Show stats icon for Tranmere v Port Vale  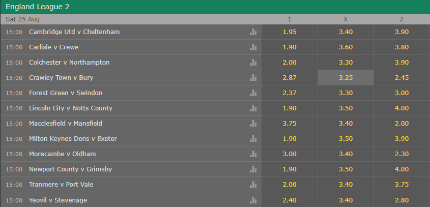(253, 185)
